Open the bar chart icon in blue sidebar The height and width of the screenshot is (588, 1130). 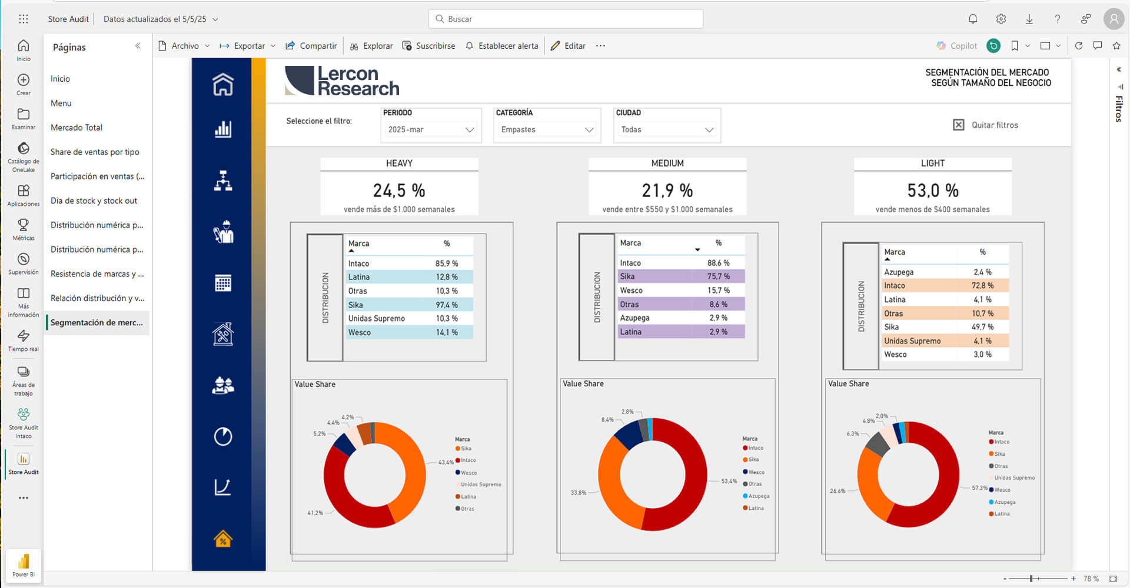point(222,129)
